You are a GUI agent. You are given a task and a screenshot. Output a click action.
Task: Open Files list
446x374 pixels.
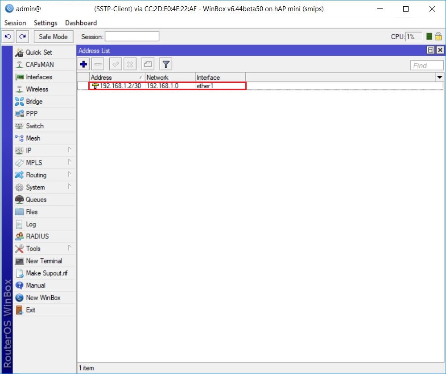pos(45,212)
